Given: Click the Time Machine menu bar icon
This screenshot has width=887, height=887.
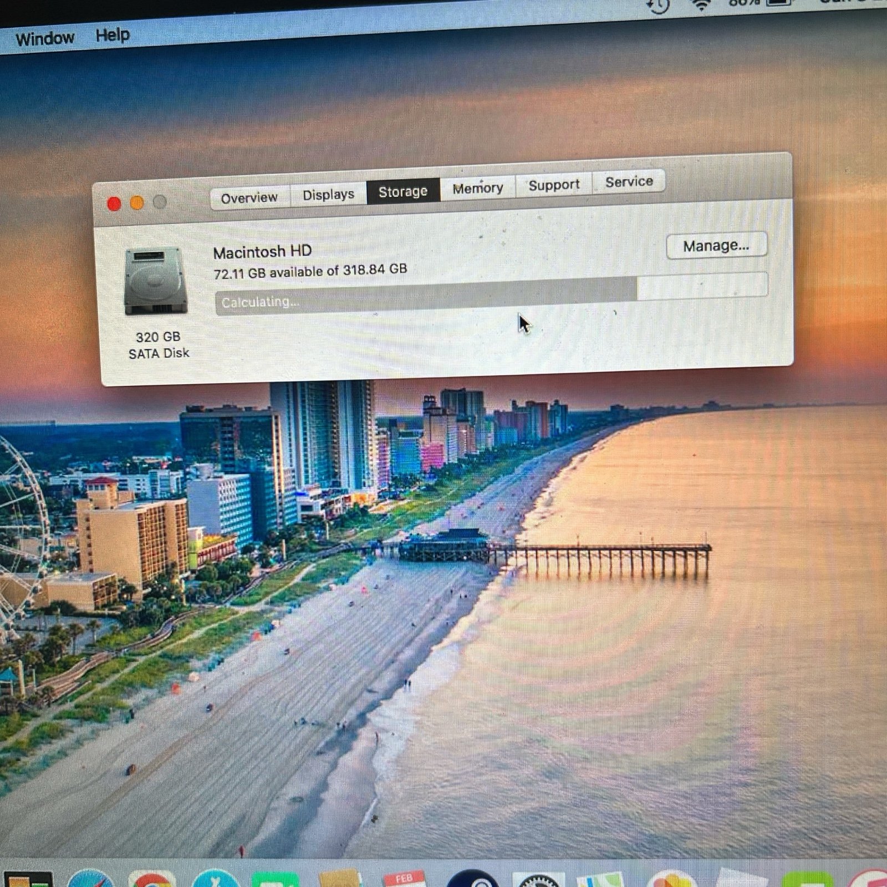Looking at the screenshot, I should point(658,6).
